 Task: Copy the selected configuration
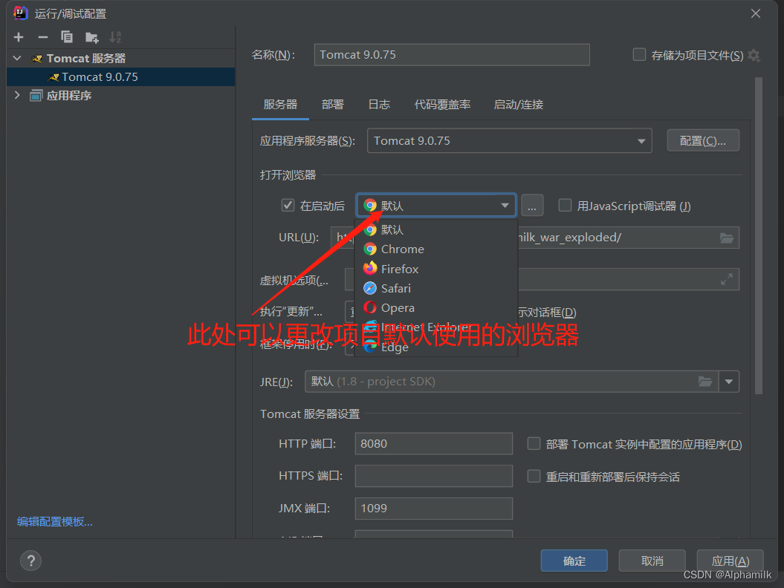pos(66,37)
